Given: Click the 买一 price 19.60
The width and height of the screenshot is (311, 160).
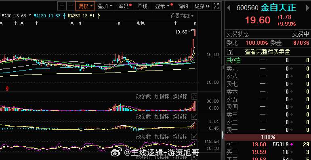Looking at the screenshot, I should click(x=259, y=144).
